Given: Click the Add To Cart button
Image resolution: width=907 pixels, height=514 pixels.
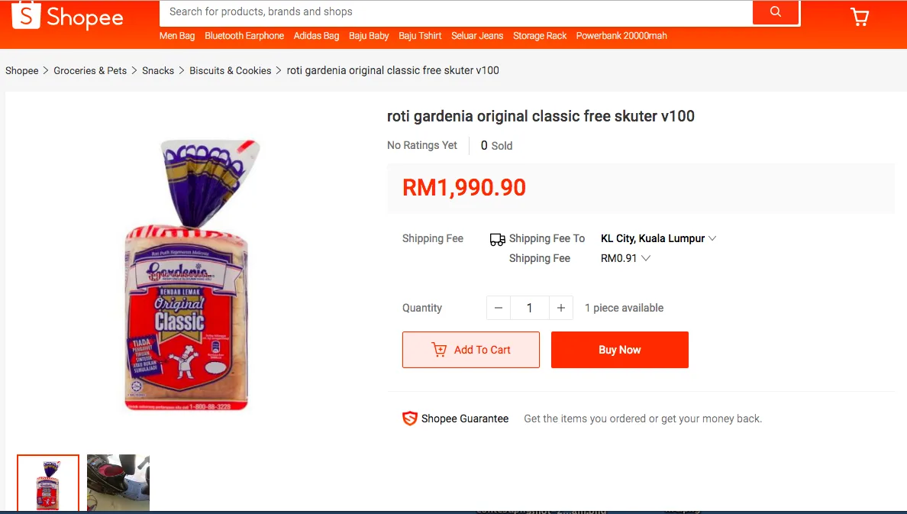Looking at the screenshot, I should (471, 350).
